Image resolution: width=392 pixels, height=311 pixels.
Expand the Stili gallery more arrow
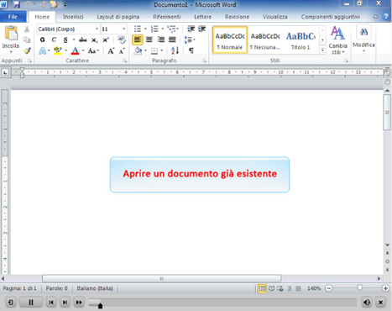click(x=322, y=50)
